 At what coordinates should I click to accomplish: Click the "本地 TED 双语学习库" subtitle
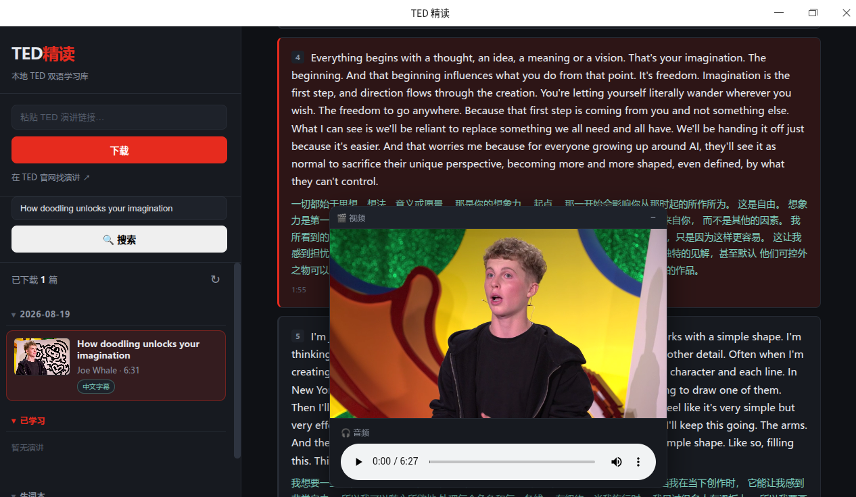coord(50,76)
